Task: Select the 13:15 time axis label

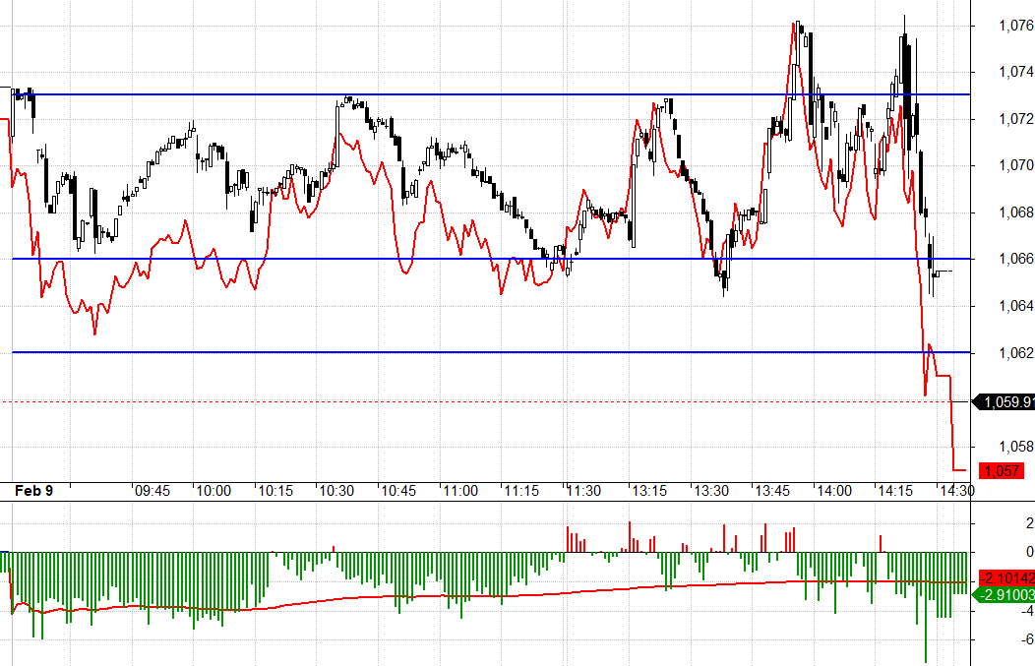Action: [x=649, y=490]
